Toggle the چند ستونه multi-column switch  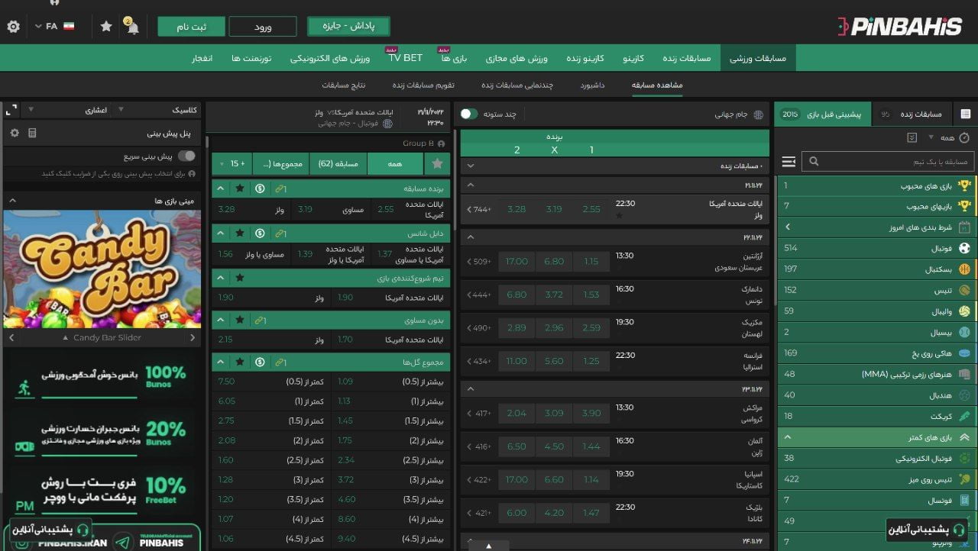[x=468, y=114]
